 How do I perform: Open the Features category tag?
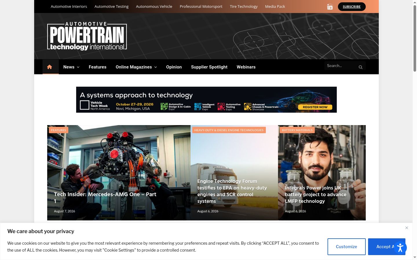tap(58, 130)
